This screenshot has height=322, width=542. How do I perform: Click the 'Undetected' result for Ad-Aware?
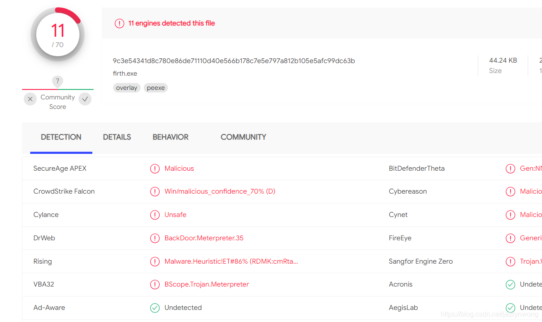183,308
